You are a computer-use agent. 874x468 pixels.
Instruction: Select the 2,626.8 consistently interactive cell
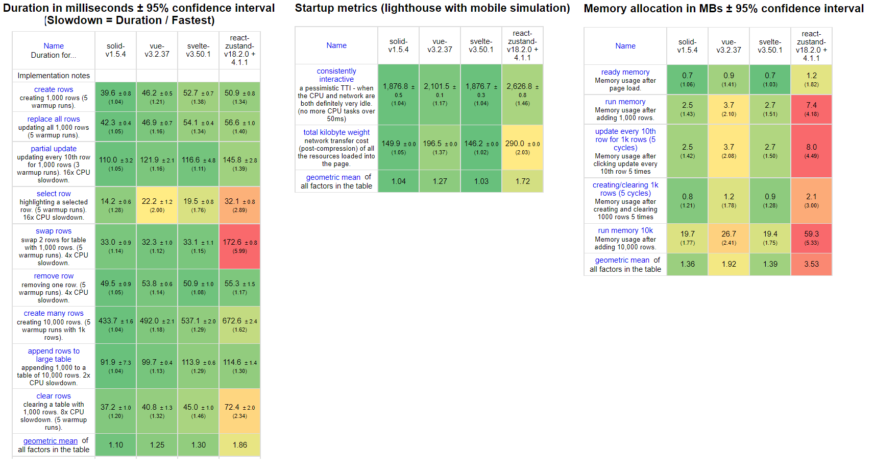click(523, 95)
